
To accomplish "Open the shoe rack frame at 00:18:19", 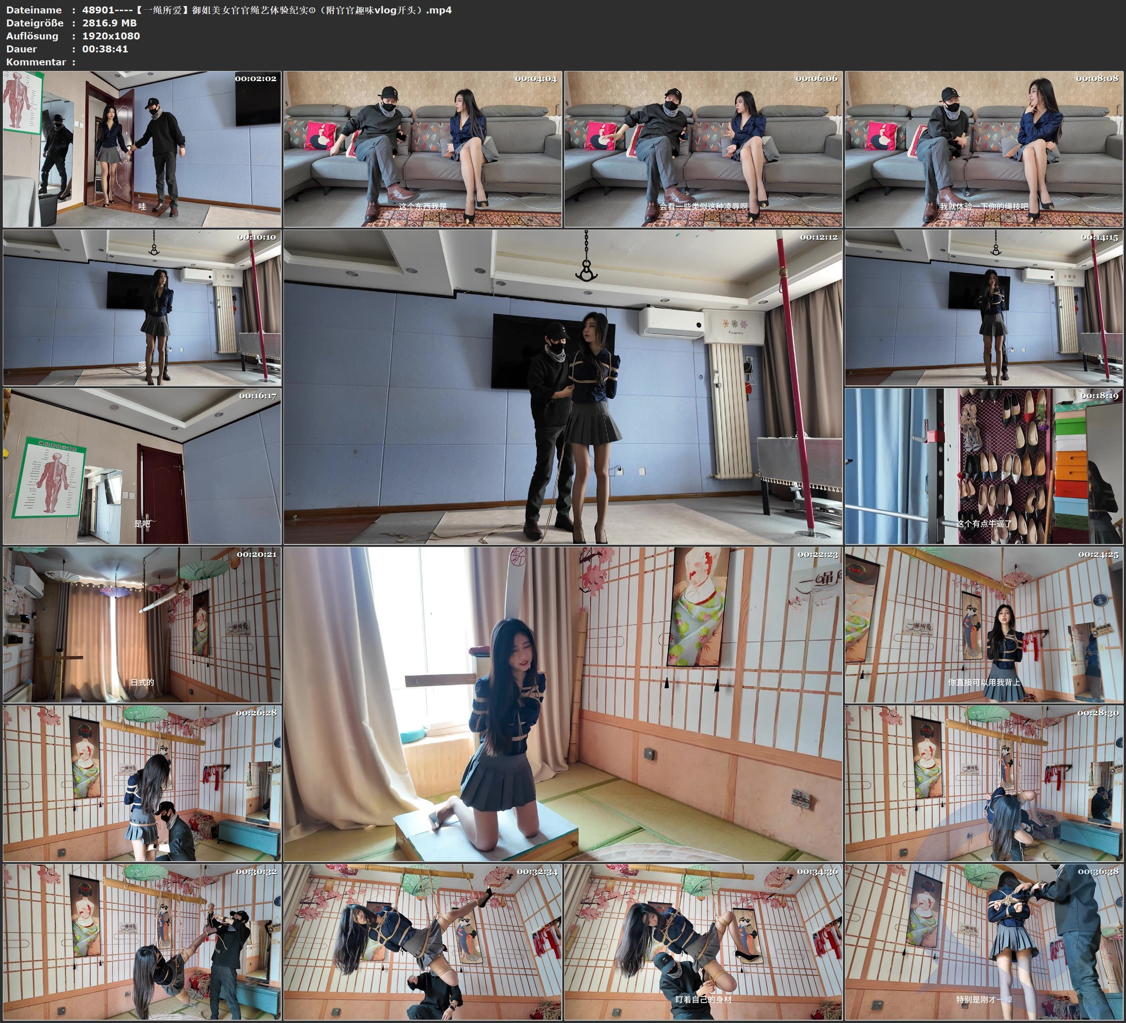I will tap(984, 466).
